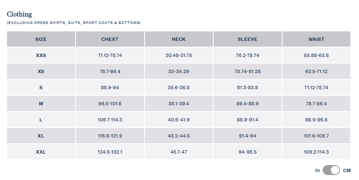Select the SIZE column header
The height and width of the screenshot is (180, 359).
click(x=41, y=39)
